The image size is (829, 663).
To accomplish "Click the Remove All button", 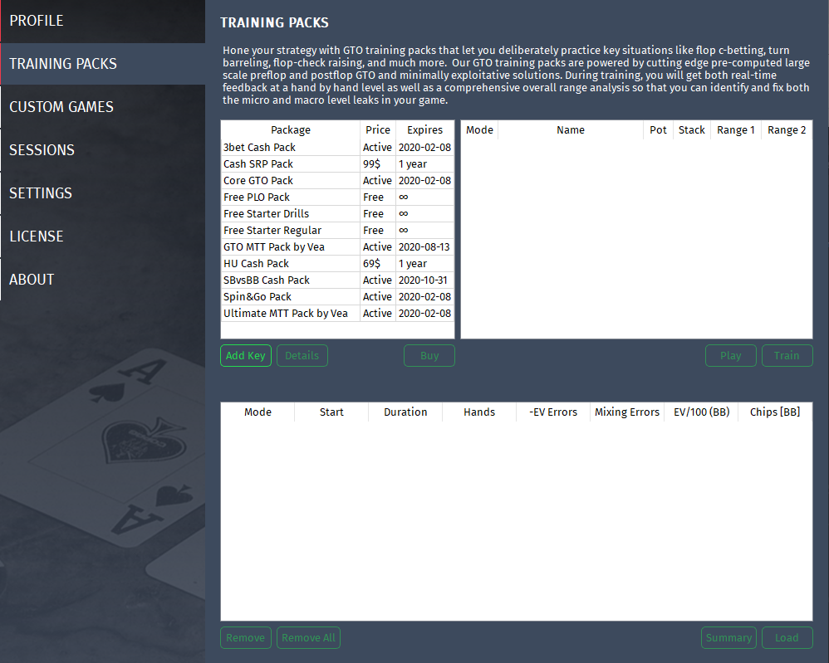I will 309,637.
